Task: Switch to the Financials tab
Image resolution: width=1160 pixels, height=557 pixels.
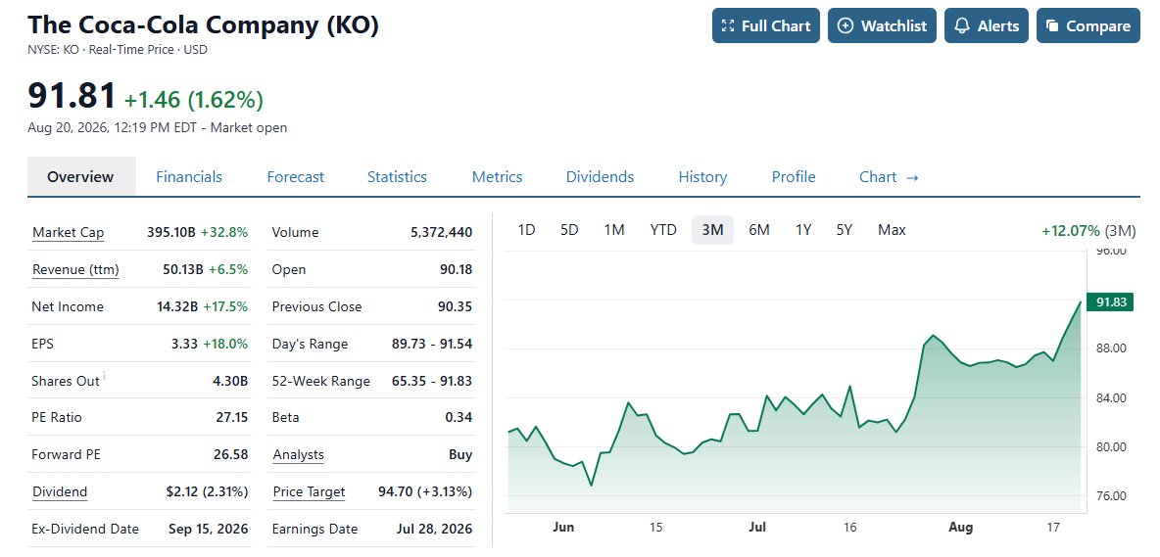Action: [x=189, y=176]
